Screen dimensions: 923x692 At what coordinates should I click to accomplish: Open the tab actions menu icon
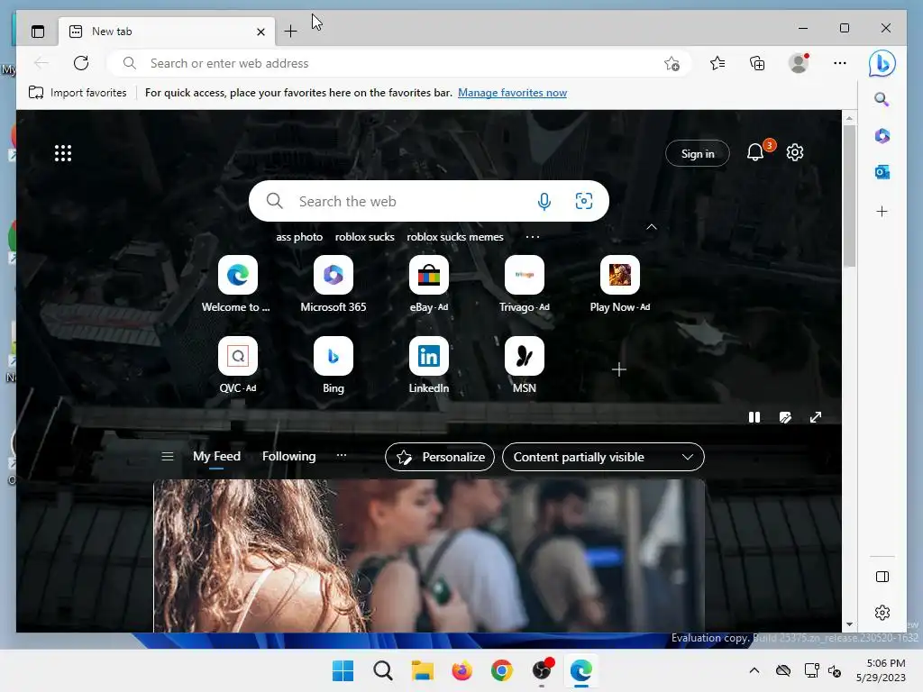click(x=38, y=32)
